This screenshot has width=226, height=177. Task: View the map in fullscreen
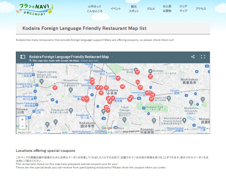[203, 57]
